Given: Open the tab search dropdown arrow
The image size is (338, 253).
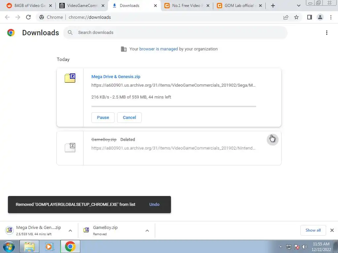Looking at the screenshot, I should [298, 6].
